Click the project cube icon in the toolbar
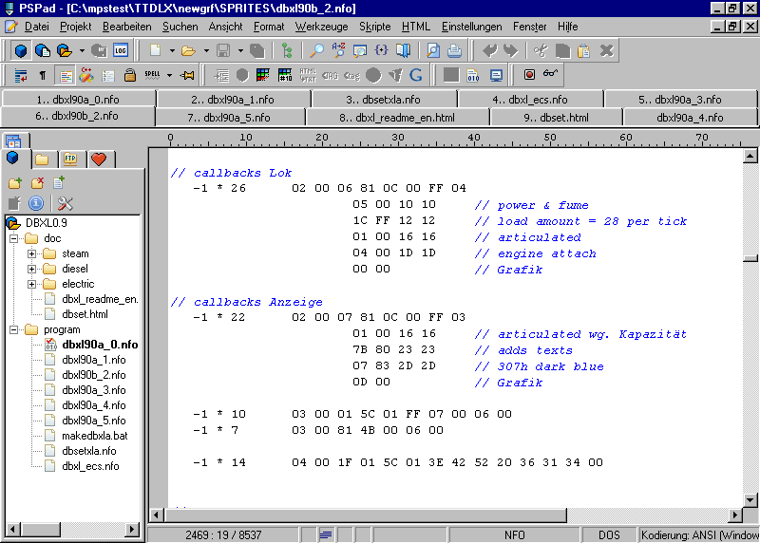Viewport: 760px width, 543px height. (20, 50)
